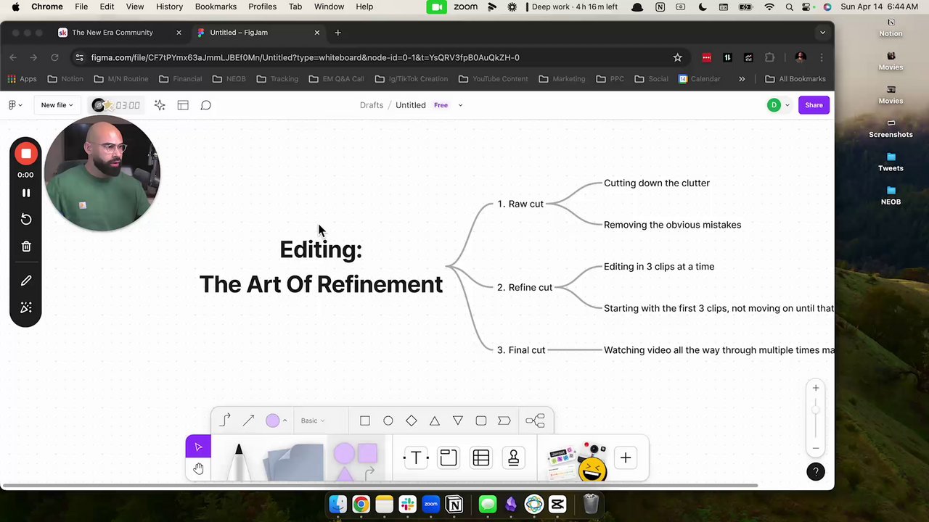Select the Text tool
Screen dimensions: 929x522
(416, 457)
